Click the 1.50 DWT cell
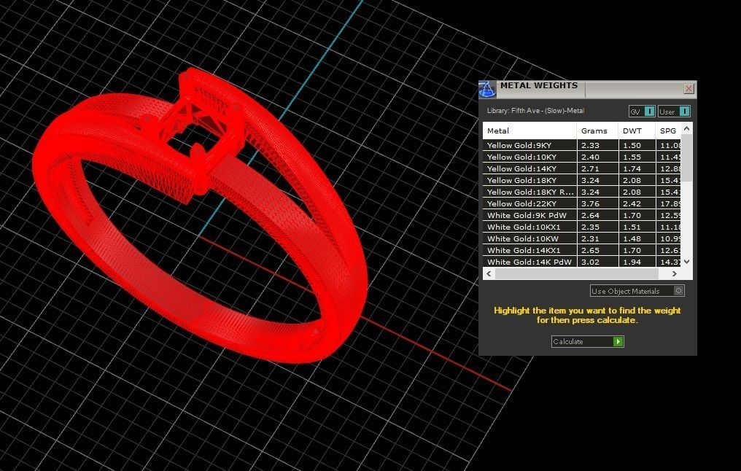Viewport: 741px width, 471px height. coord(637,145)
